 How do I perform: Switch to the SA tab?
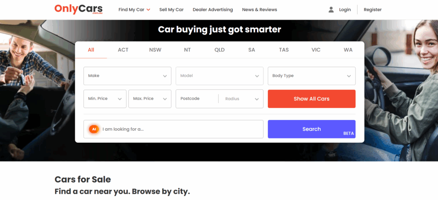click(252, 50)
